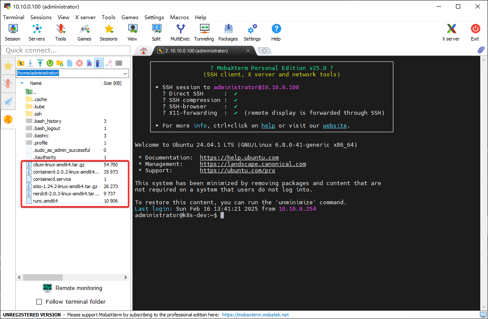488x319 pixels.
Task: Toggle the highlighted blue panel view icon
Action: pos(99,64)
